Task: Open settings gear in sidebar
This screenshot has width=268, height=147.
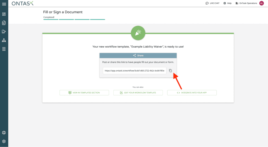Action: pos(4,141)
